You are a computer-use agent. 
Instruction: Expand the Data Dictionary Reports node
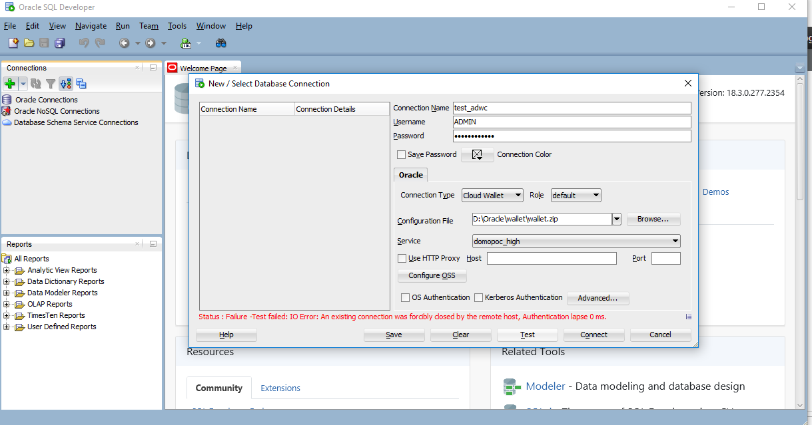(x=7, y=282)
